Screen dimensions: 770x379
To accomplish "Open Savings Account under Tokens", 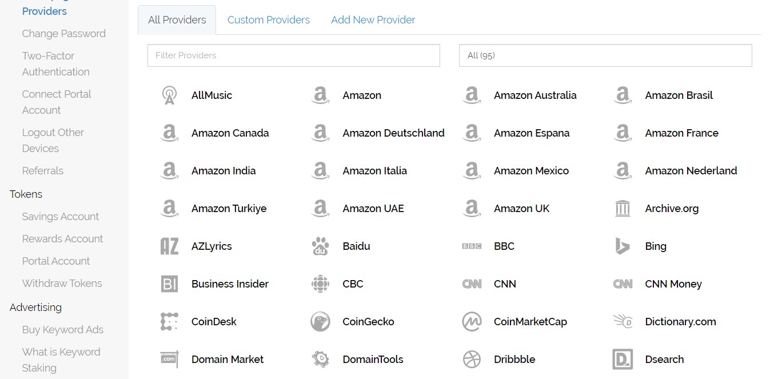I will pos(61,217).
